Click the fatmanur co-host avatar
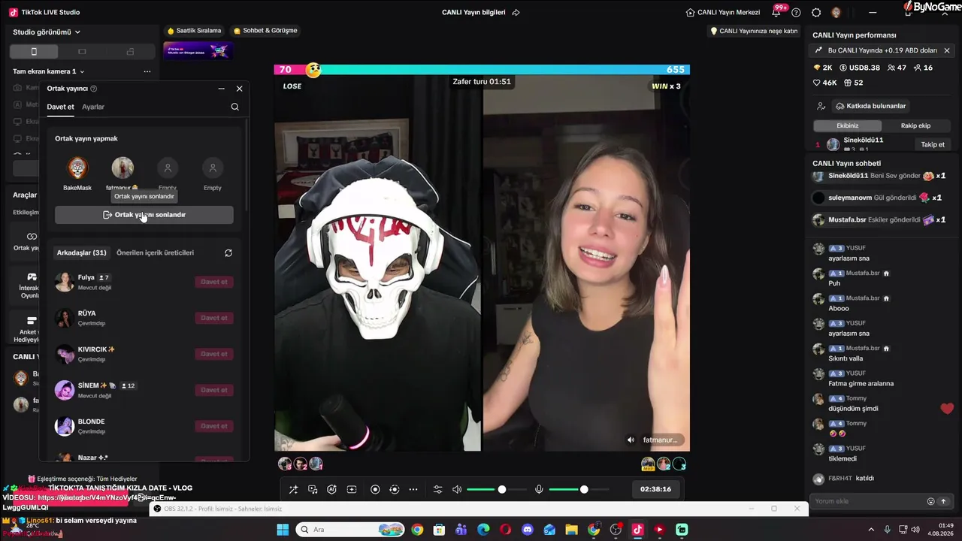 coord(123,168)
